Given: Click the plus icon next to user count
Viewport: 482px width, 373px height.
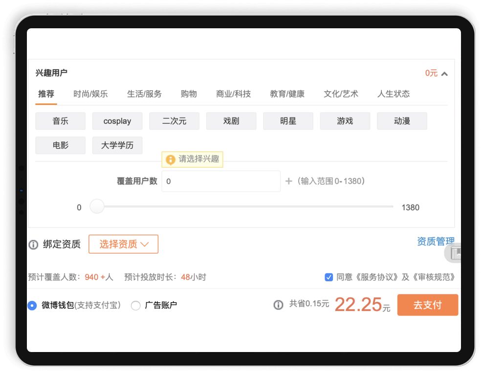Looking at the screenshot, I should coord(288,181).
